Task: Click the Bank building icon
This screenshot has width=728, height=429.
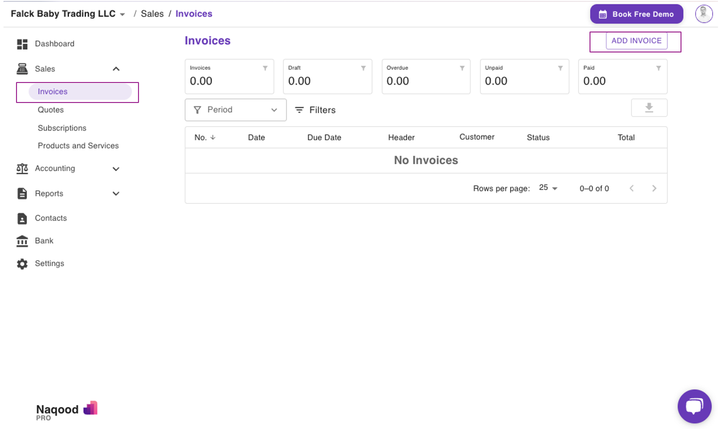Action: pos(22,241)
